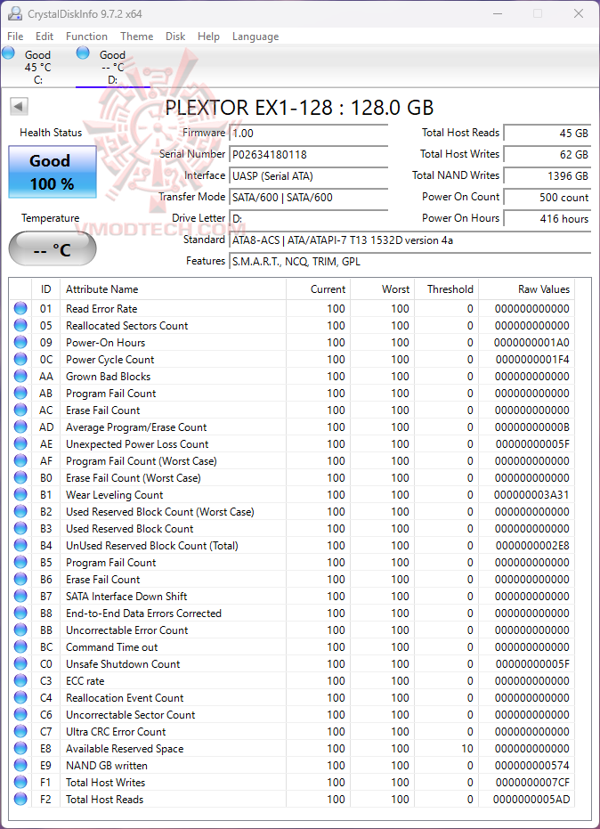Click the Total NAND Writes 1396 GB value

pos(547,175)
